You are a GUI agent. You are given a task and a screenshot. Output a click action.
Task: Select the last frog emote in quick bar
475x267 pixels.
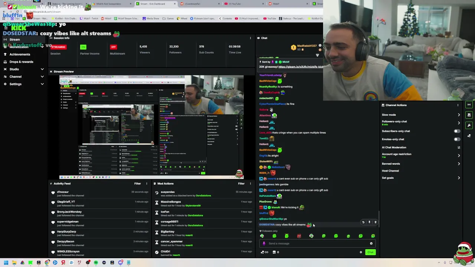pos(373,236)
